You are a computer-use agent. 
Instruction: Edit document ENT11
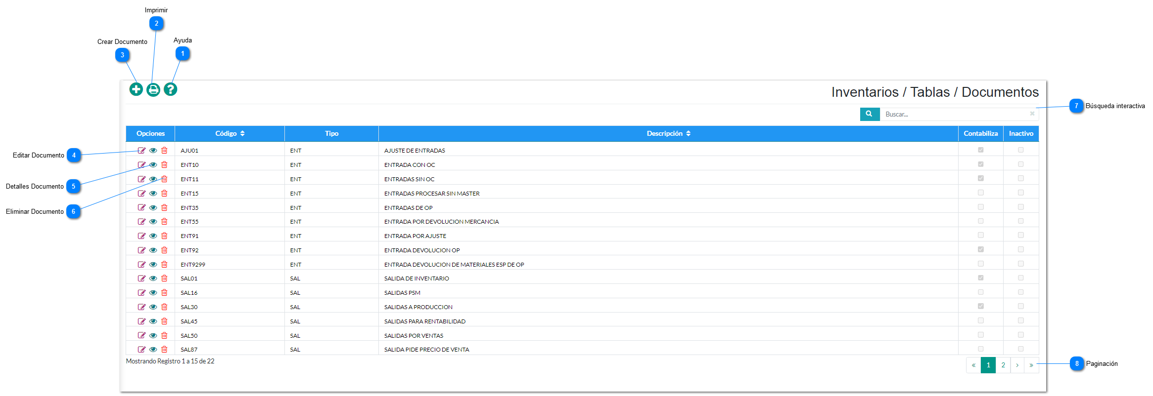(141, 179)
